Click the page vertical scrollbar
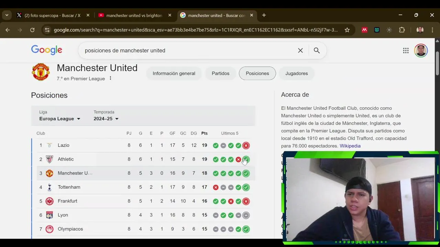 click(x=437, y=63)
